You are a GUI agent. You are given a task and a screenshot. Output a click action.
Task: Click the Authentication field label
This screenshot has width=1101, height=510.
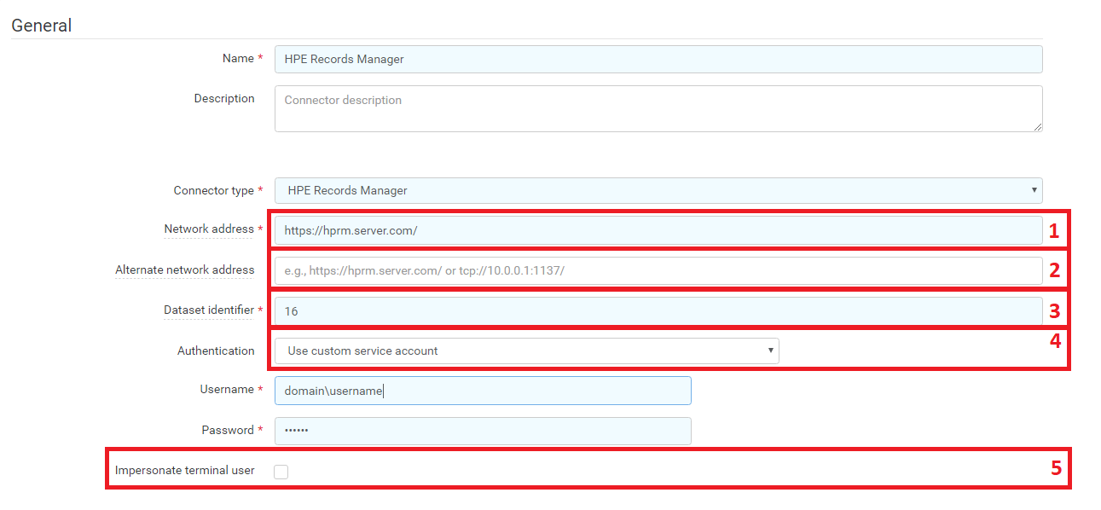(216, 351)
